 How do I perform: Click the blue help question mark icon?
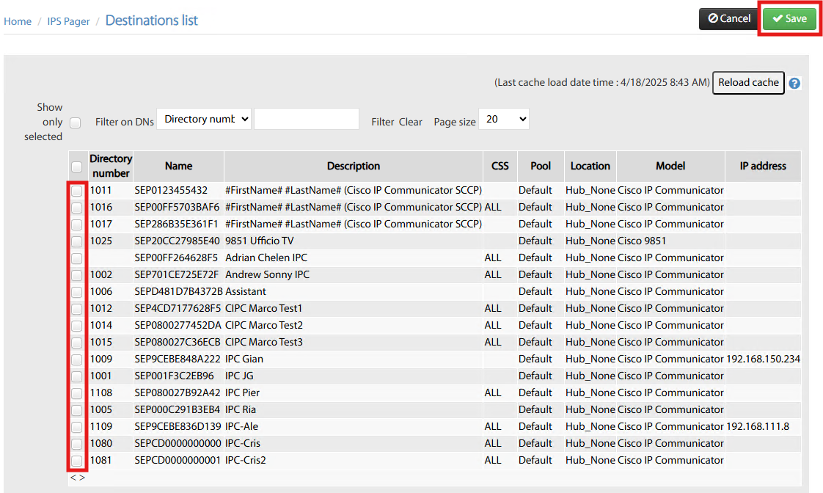(794, 84)
